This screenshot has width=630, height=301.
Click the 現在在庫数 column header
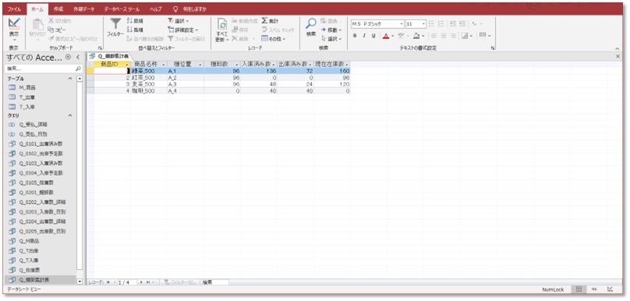[332, 64]
